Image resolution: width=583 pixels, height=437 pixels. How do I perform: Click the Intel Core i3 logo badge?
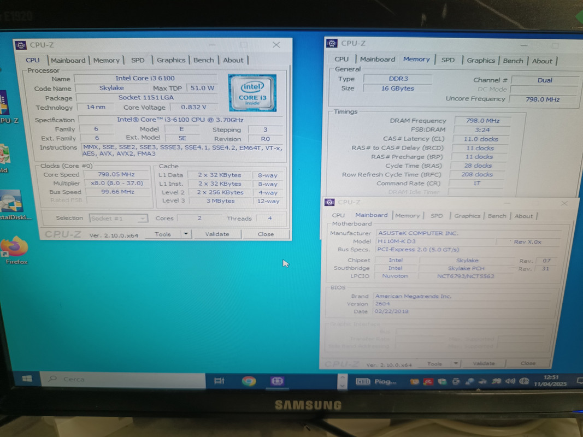[x=252, y=93]
